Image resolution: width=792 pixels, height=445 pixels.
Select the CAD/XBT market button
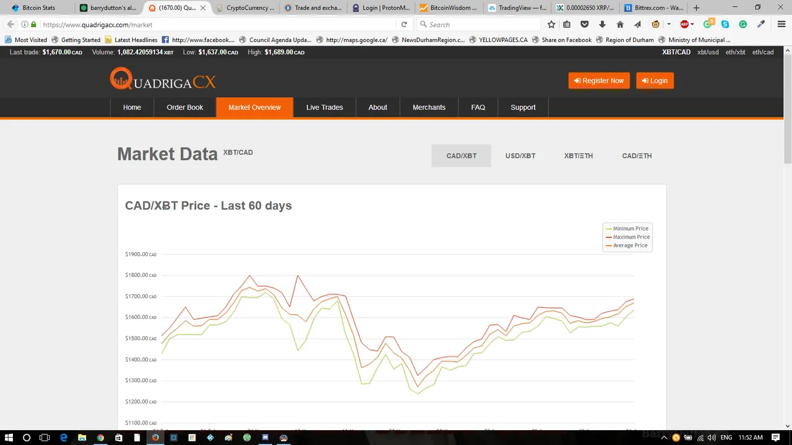click(462, 156)
